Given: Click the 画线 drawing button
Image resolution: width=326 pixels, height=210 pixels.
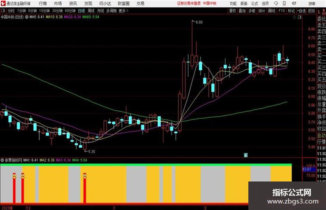Looking at the screenshot, I should [271, 11].
